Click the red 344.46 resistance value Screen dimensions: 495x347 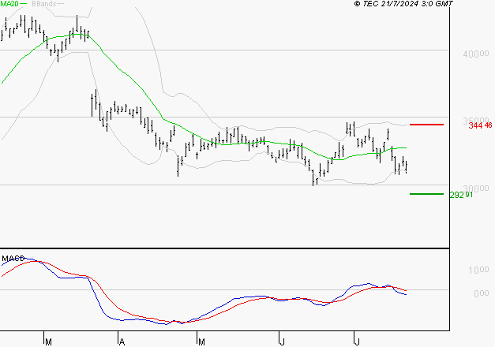480,125
